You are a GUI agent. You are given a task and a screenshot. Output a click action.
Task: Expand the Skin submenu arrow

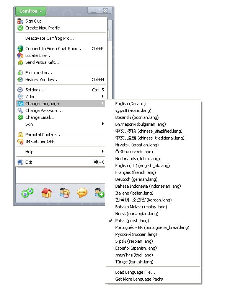tap(103, 124)
